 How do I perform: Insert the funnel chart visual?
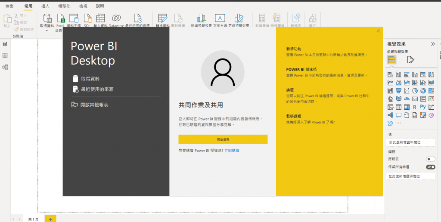pos(398,91)
